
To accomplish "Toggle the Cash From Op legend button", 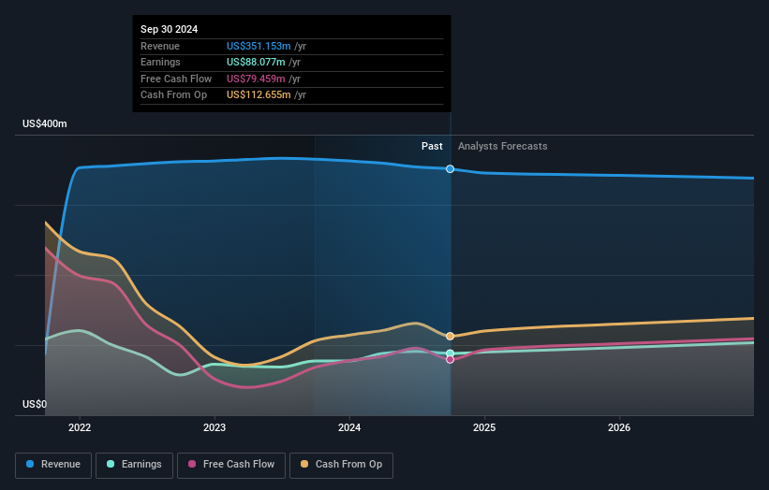I will [341, 465].
